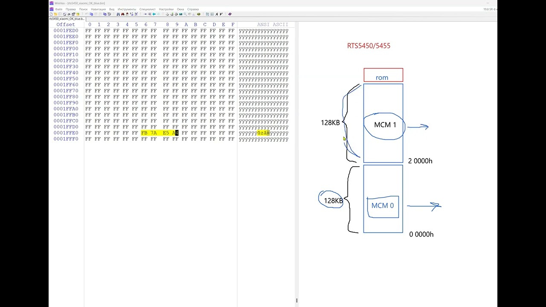
Task: Click the Find hex values red binoculars icon
Action: point(123,14)
